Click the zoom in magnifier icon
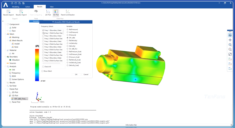Screen dimensions: 235x128 [x=230, y=45]
